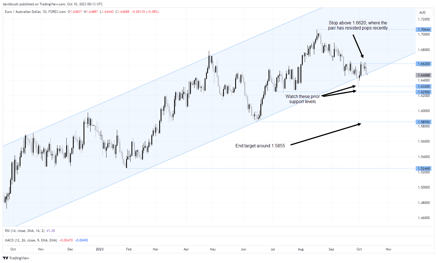This screenshot has width=437, height=263.
Task: Click the change value −0.00139 (−0.08%)
Action: coord(145,12)
